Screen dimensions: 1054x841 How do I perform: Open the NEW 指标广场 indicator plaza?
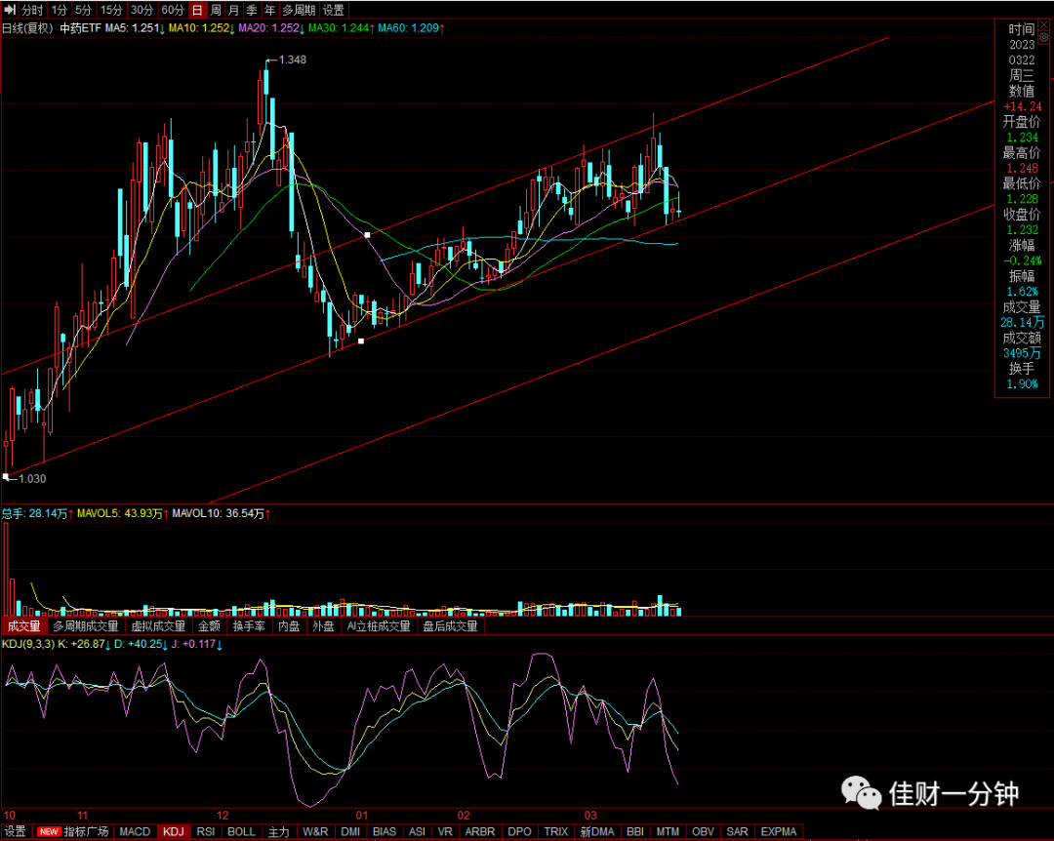[x=73, y=831]
